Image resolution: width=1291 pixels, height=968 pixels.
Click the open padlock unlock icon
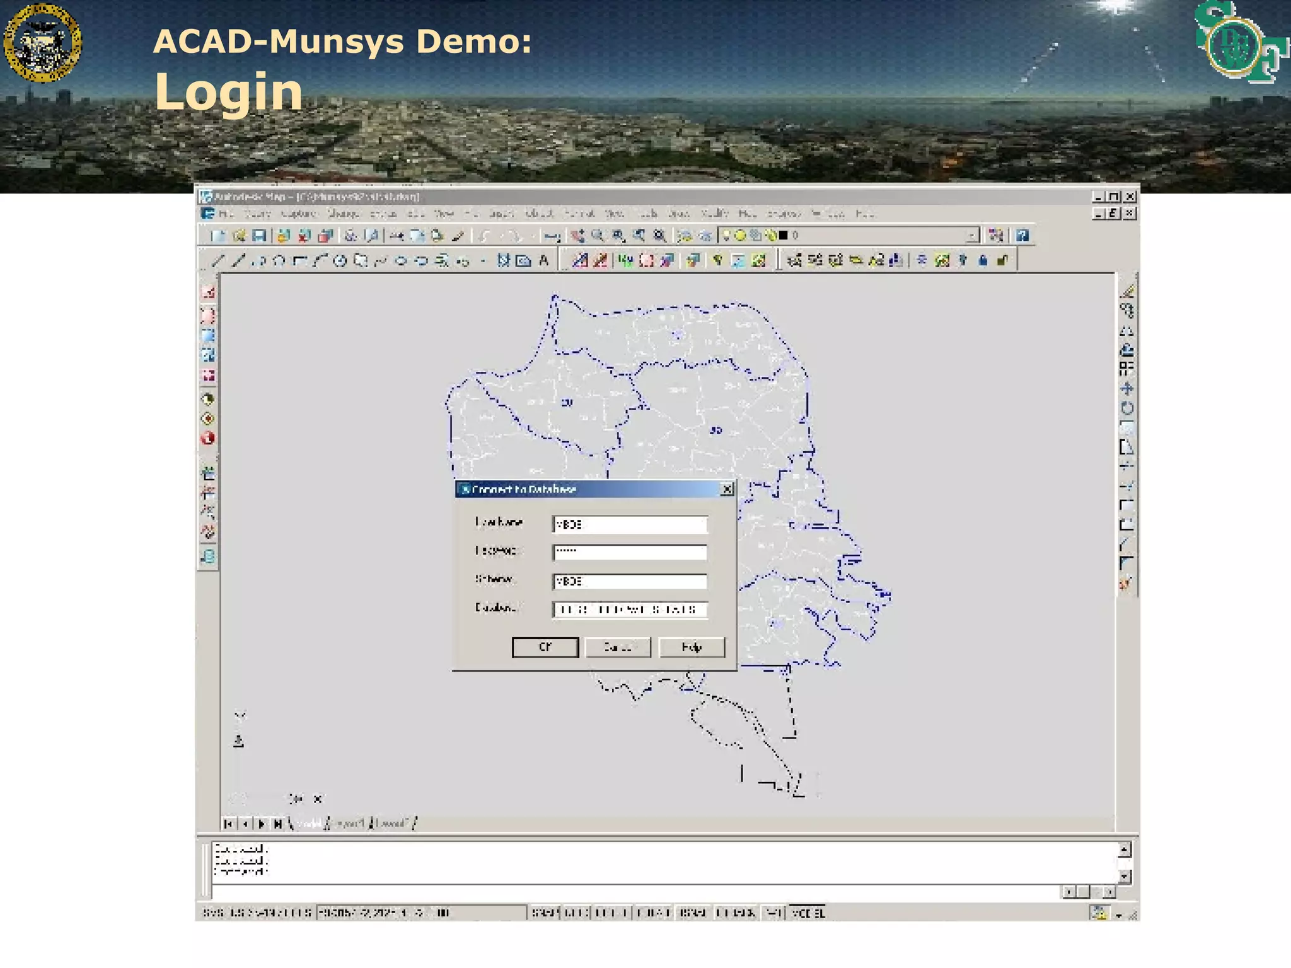pyautogui.click(x=1003, y=260)
